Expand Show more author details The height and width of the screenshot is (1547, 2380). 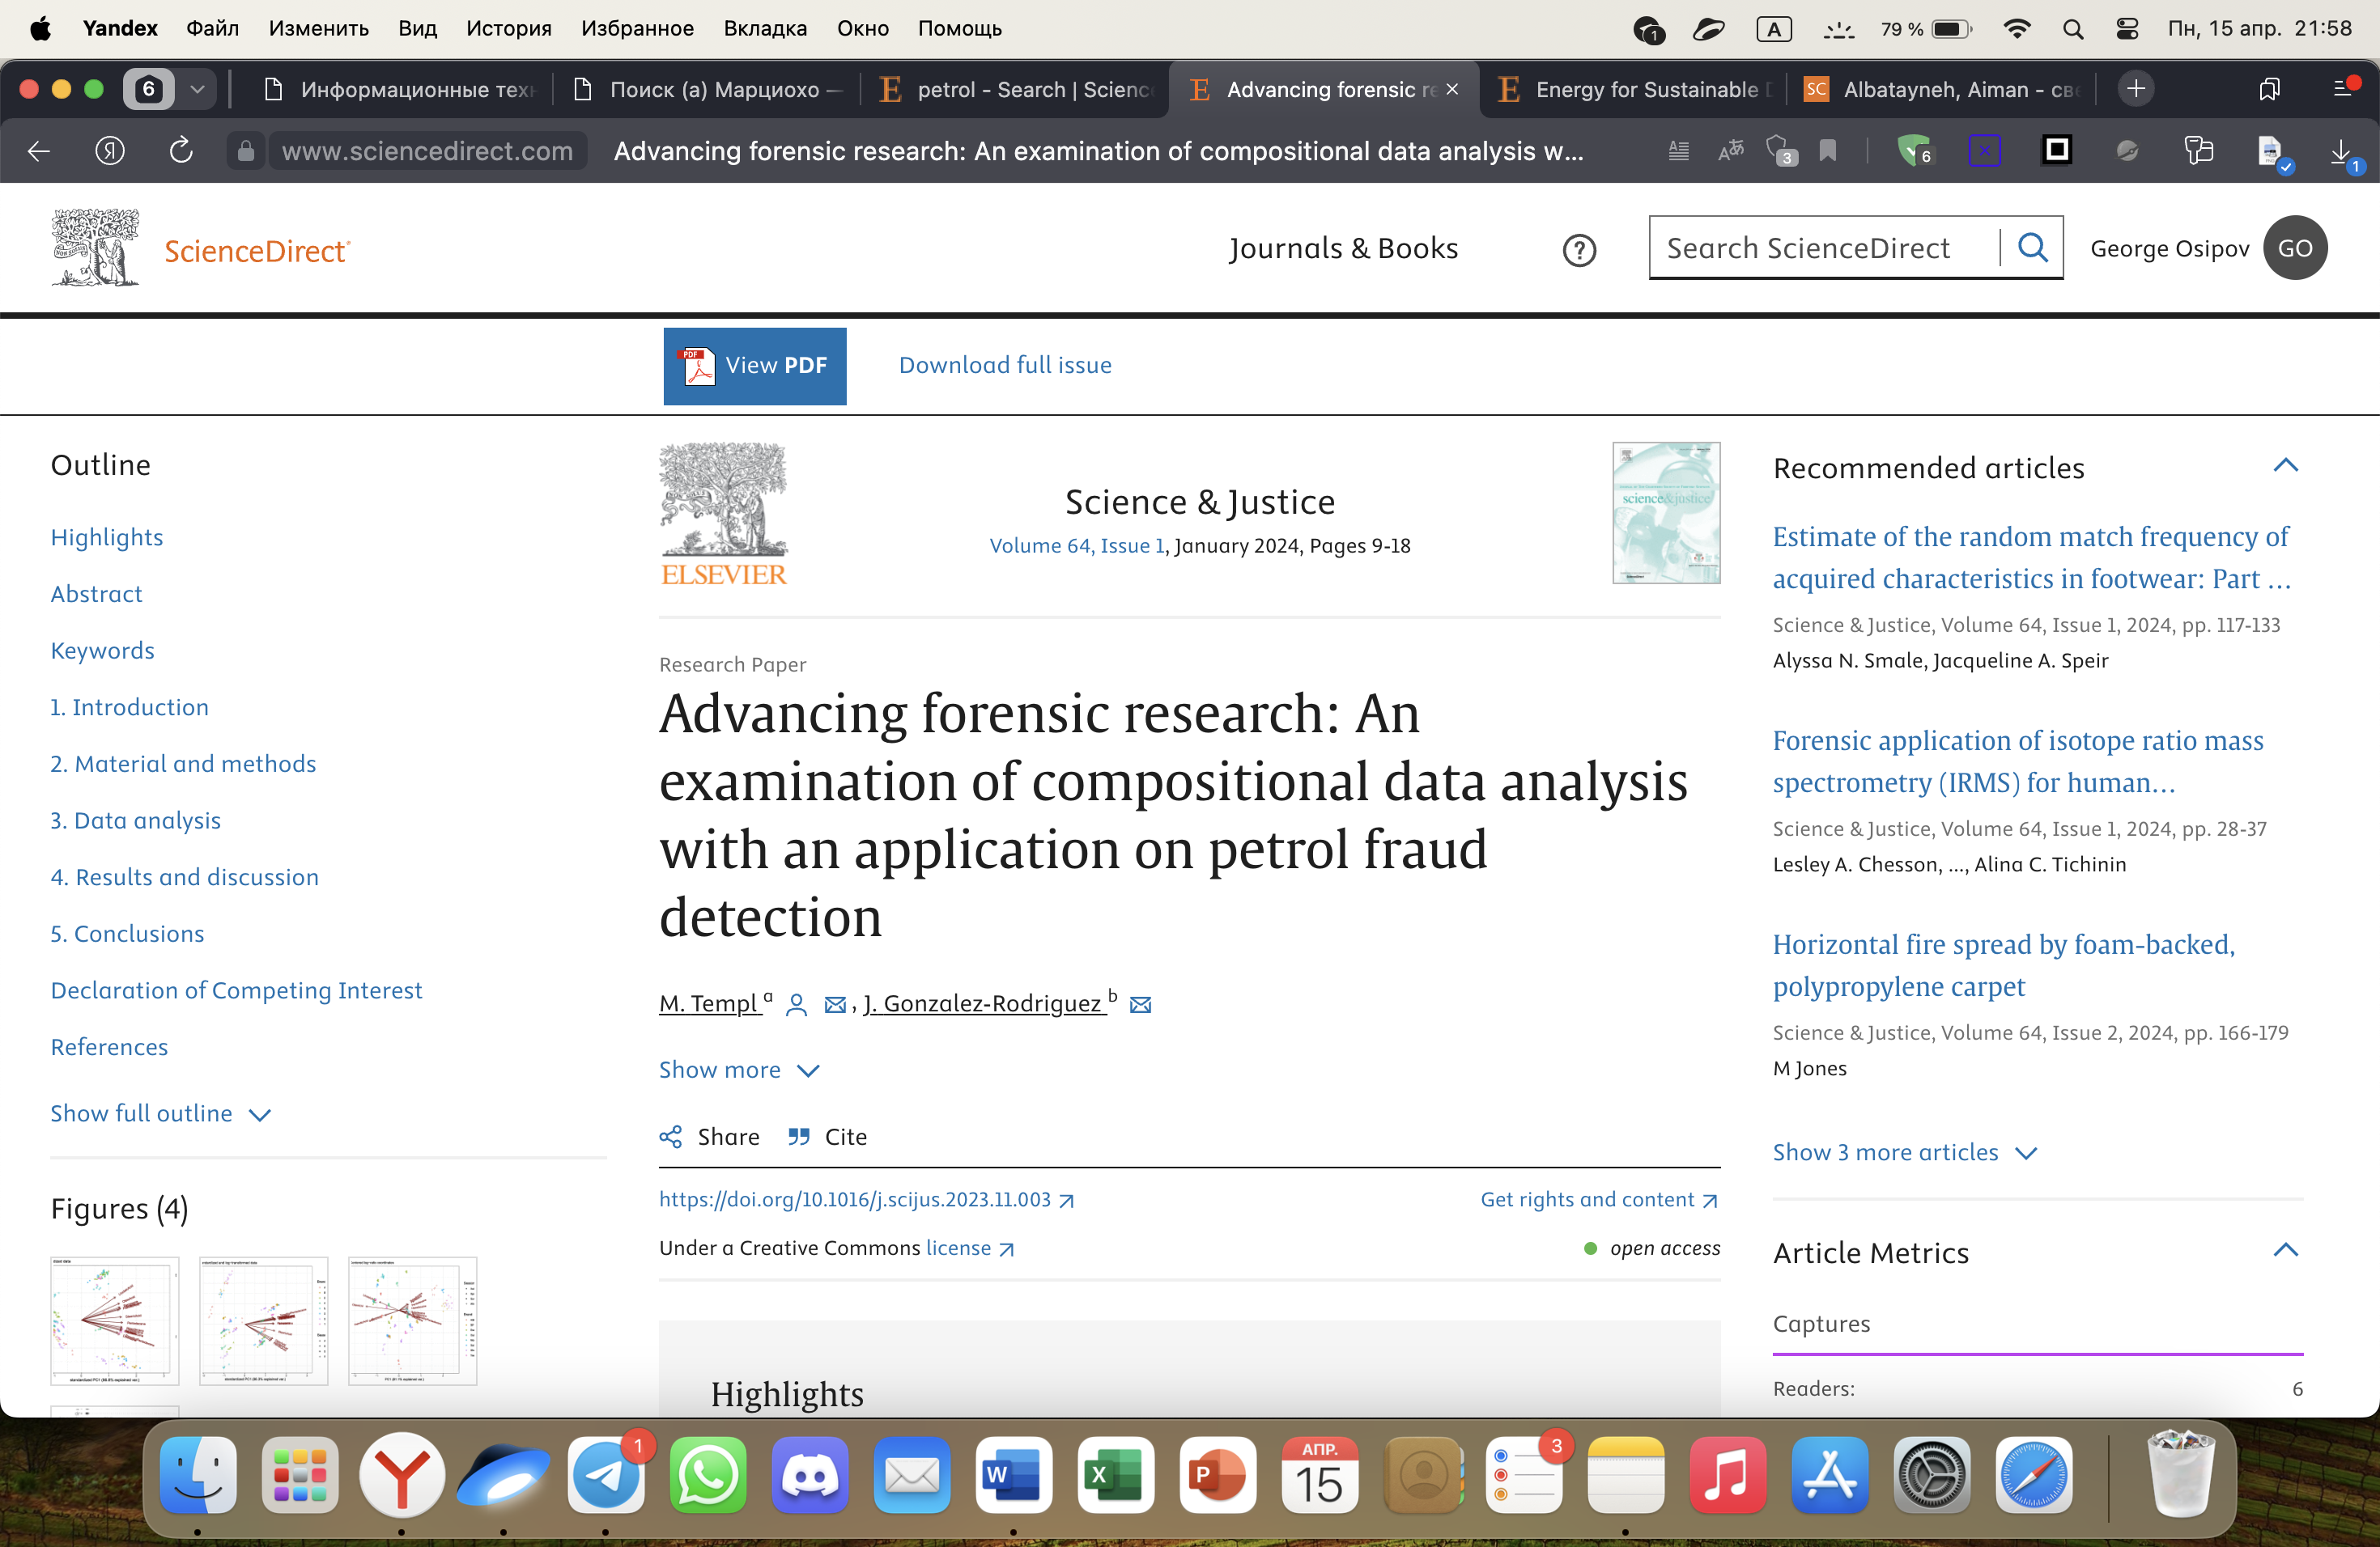739,1070
